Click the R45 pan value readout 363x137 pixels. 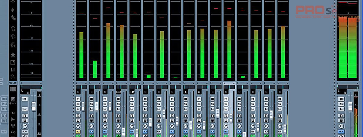pyautogui.click(x=131, y=92)
